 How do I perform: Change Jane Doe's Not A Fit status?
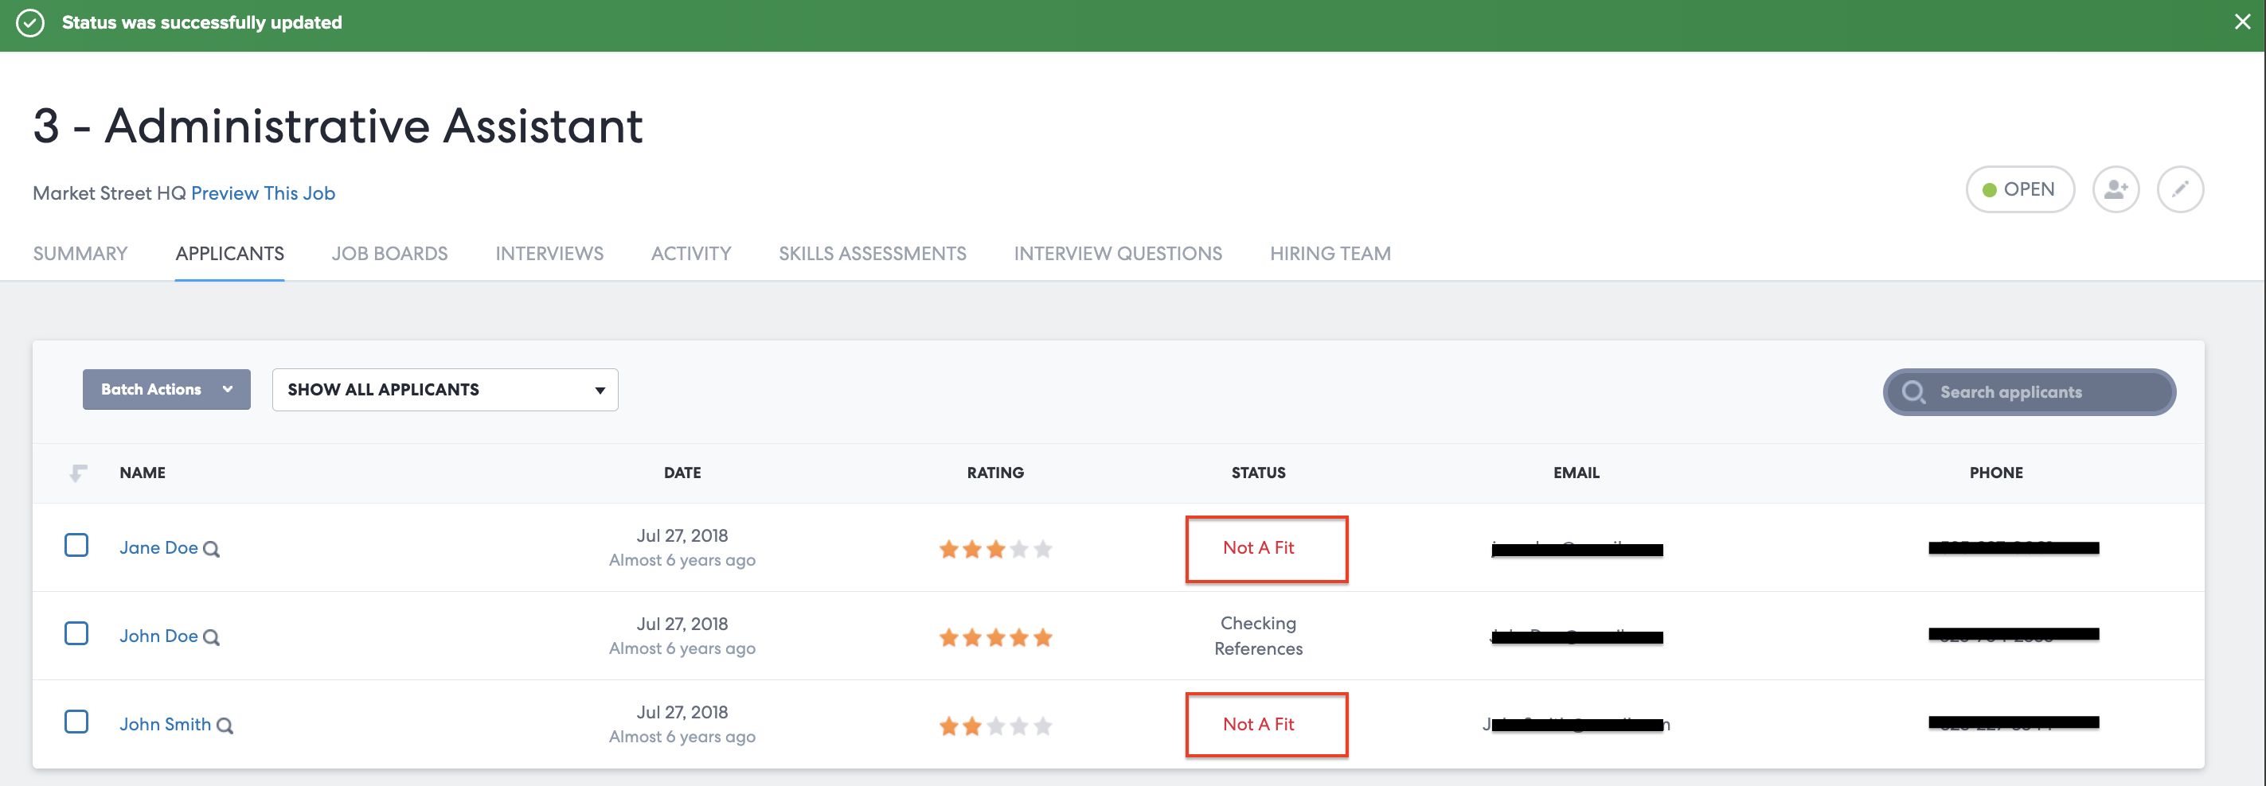pyautogui.click(x=1257, y=548)
